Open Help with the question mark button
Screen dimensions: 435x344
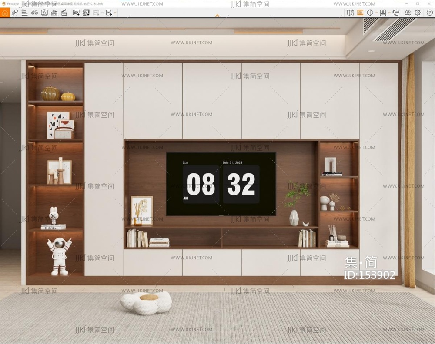coord(429,13)
